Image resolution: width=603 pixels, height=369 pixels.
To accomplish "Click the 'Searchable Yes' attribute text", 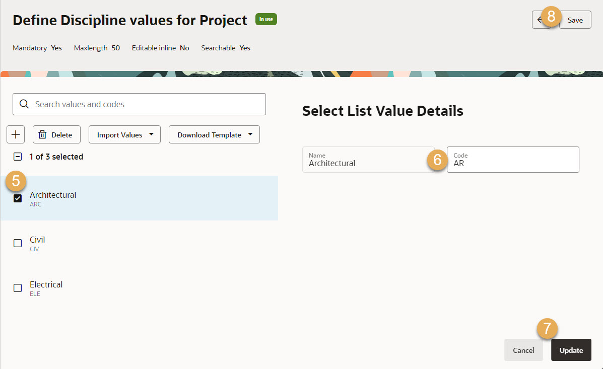I will [226, 48].
